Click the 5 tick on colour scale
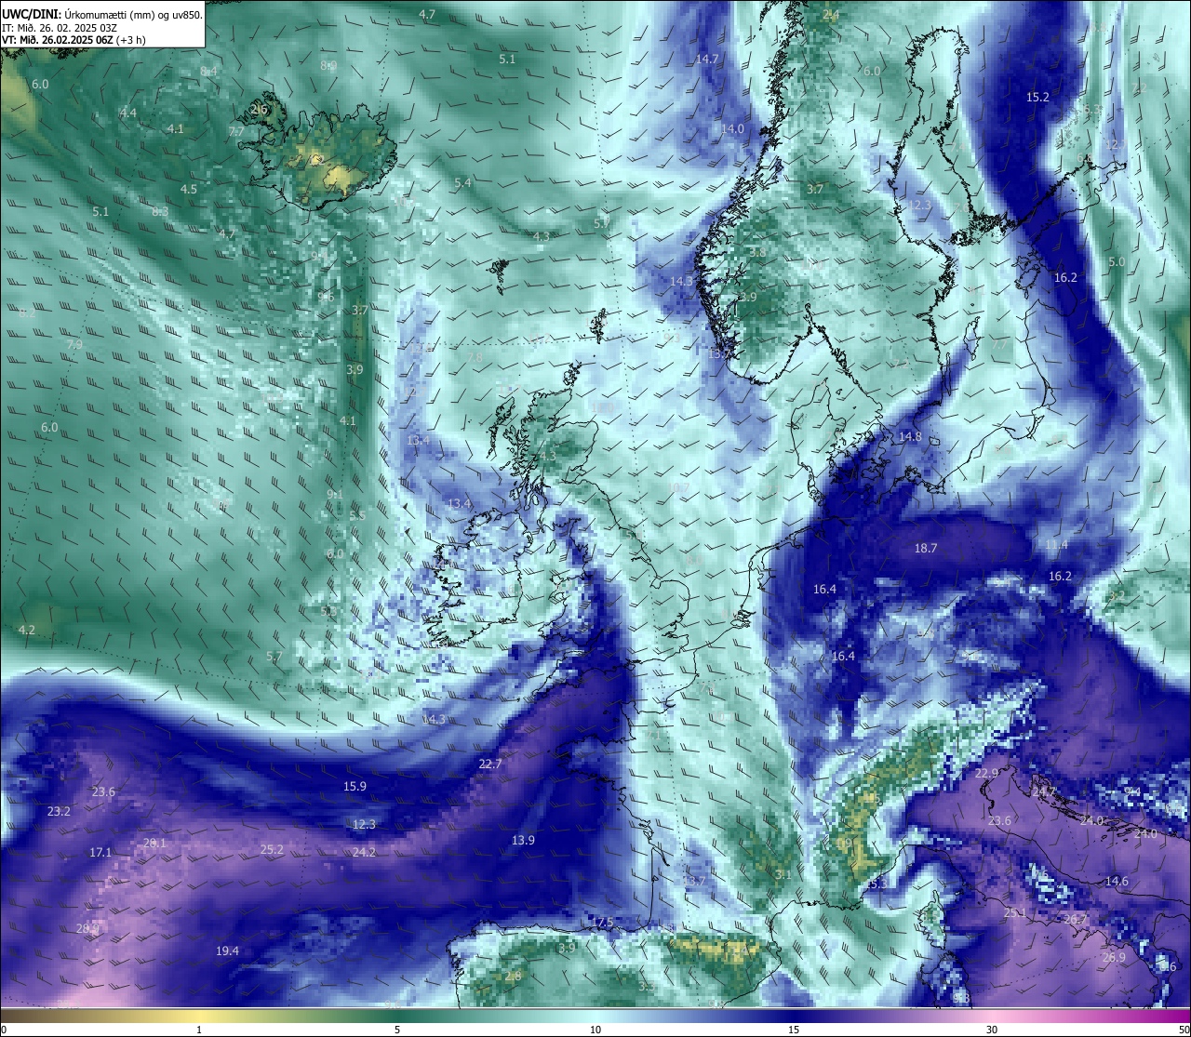 pyautogui.click(x=397, y=1030)
